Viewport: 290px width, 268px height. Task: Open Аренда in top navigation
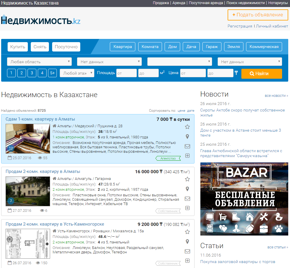coord(179,3)
